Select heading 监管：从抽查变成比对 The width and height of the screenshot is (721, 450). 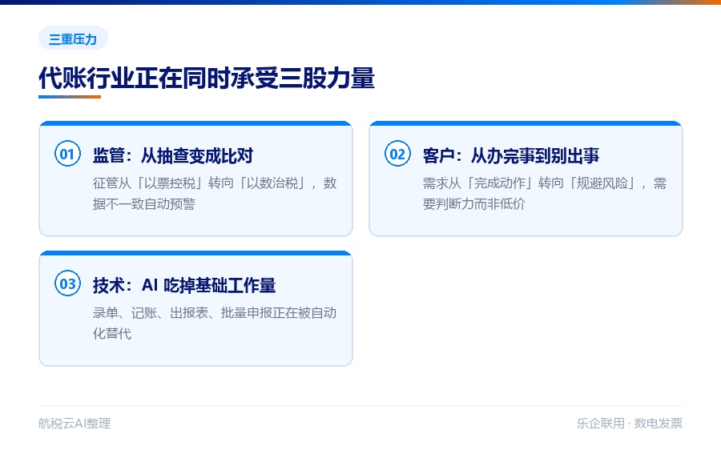[x=173, y=155]
